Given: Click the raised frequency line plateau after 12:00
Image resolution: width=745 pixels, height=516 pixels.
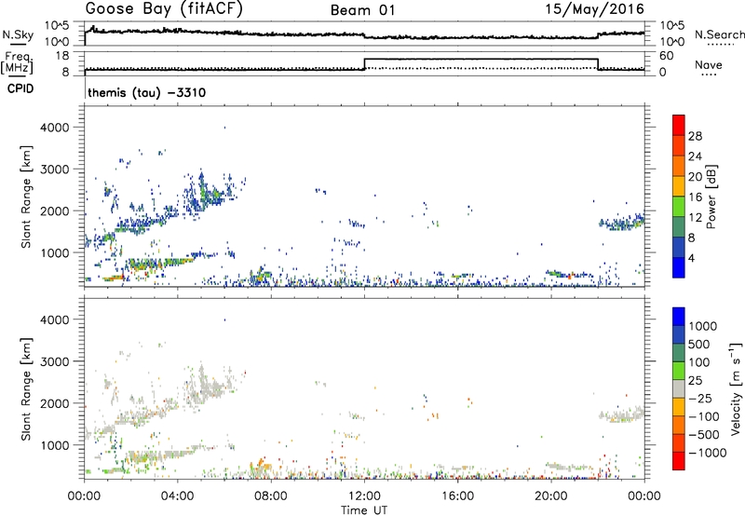Looking at the screenshot, I should pyautogui.click(x=481, y=59).
